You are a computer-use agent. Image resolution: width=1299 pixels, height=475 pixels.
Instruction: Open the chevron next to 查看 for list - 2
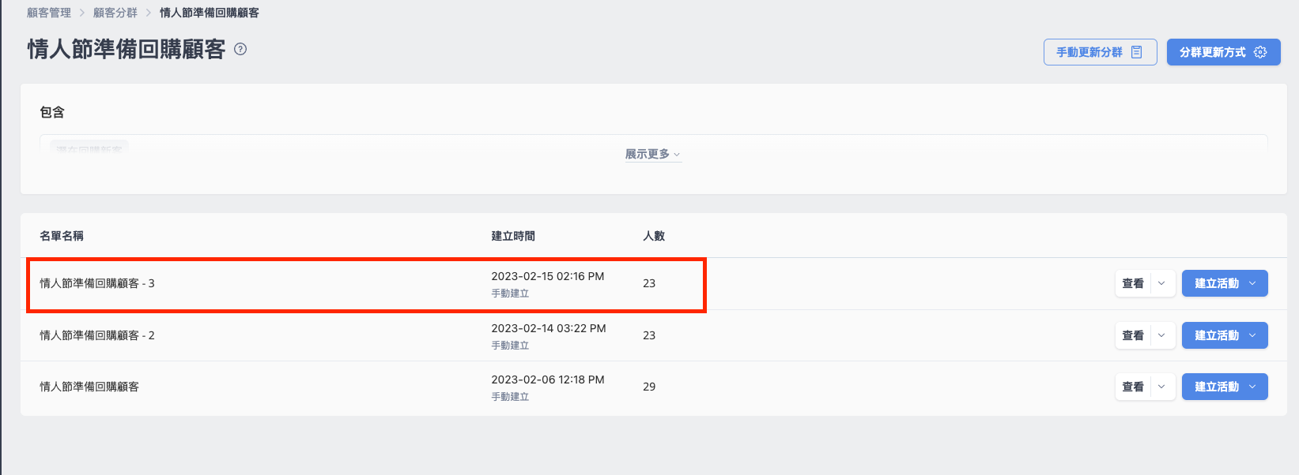[1161, 335]
